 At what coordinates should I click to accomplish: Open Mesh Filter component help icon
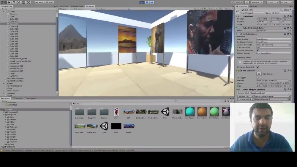pyautogui.click(x=285, y=28)
